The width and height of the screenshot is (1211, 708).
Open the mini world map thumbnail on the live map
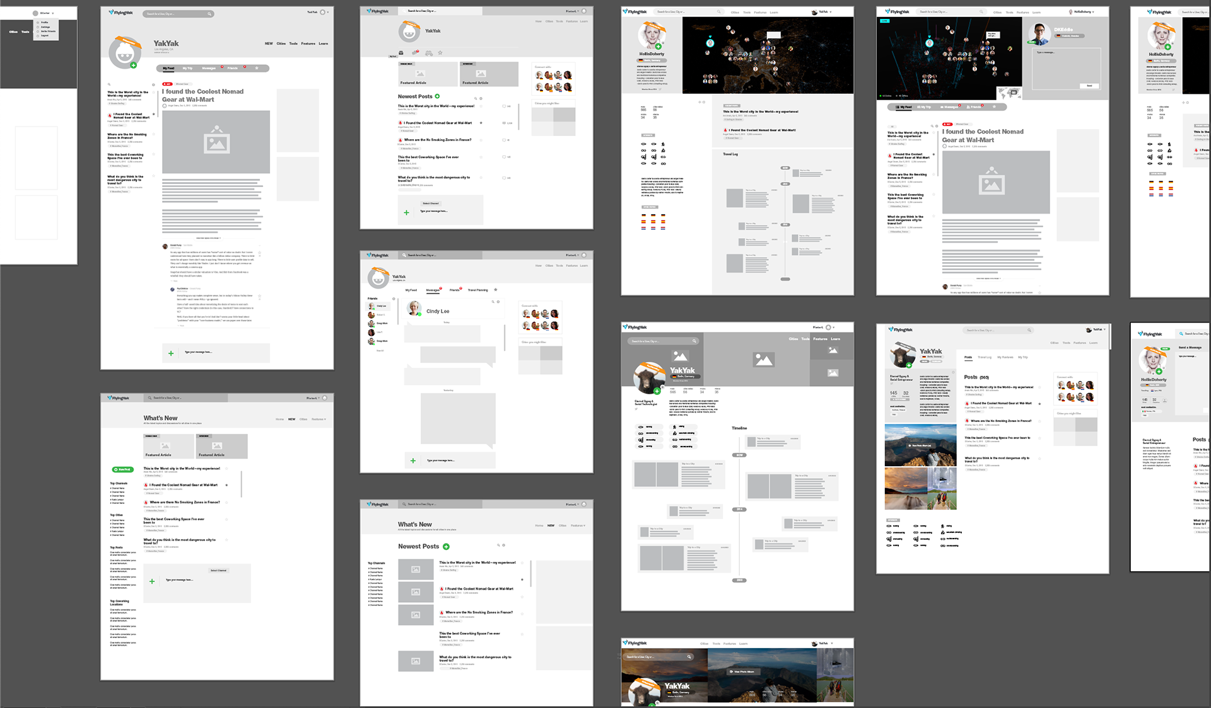tap(1010, 93)
